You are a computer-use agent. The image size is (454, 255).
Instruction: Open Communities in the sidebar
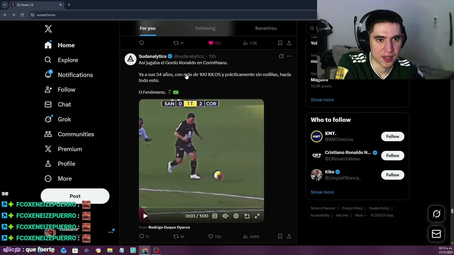[69, 134]
